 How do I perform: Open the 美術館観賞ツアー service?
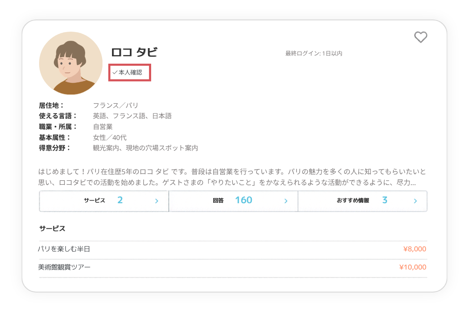pos(233,267)
